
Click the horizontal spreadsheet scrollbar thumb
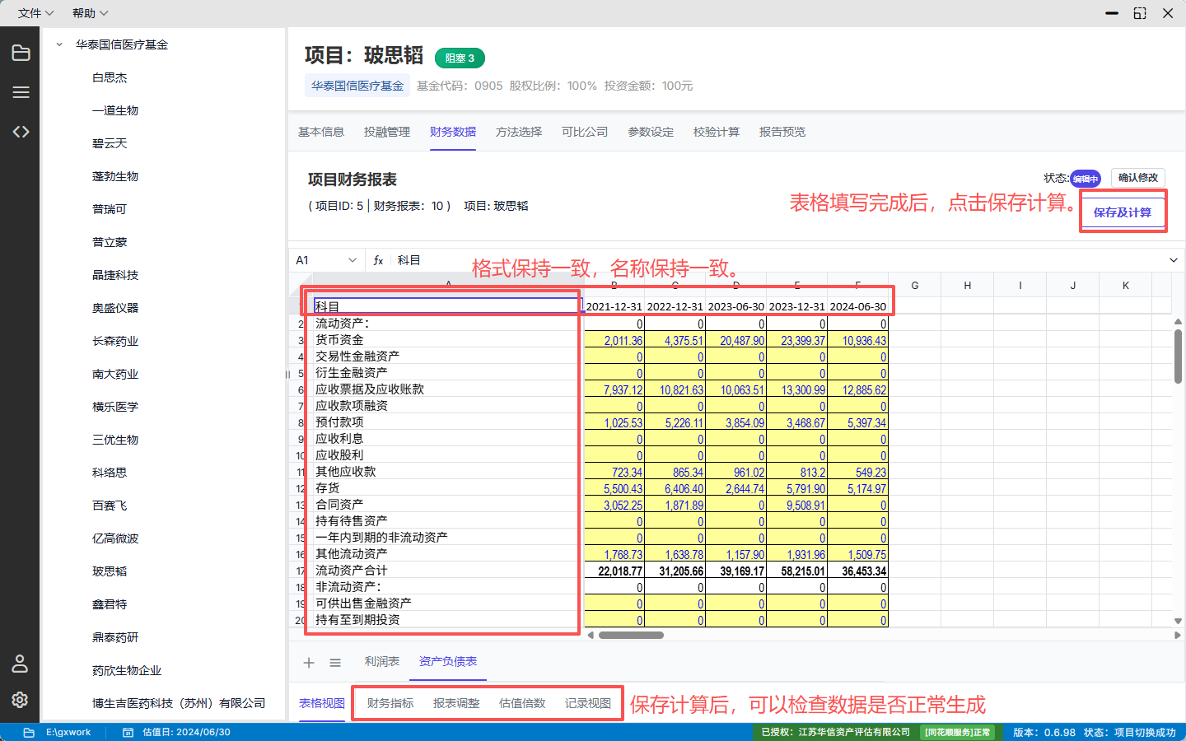[x=631, y=635]
